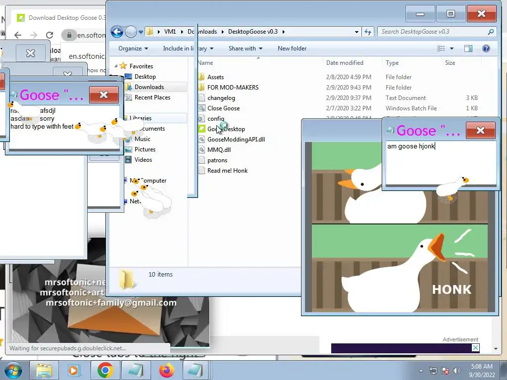Select the patrons file

point(217,160)
